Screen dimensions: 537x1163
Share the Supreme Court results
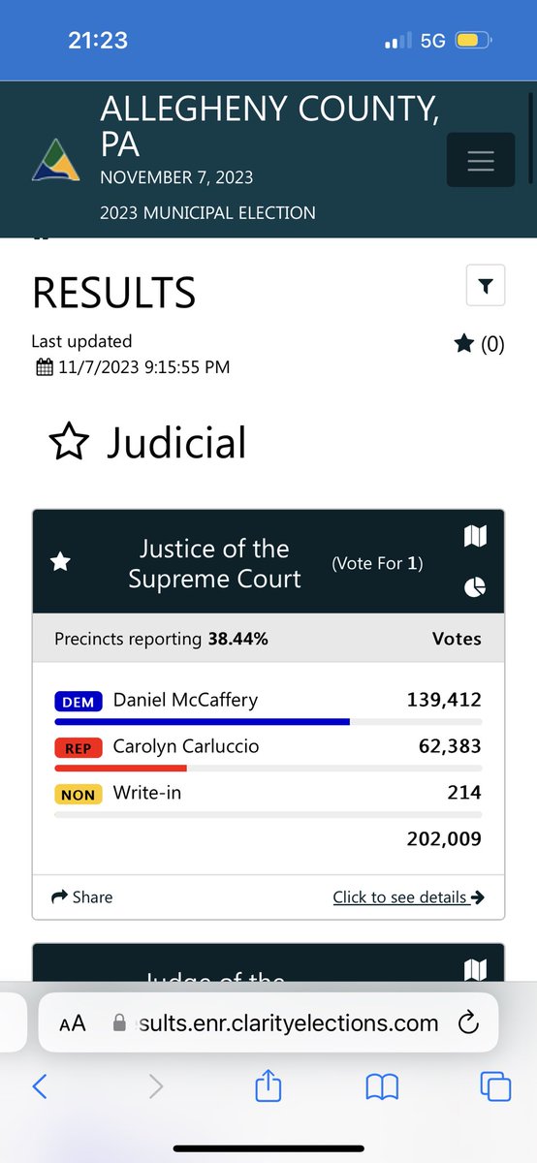(81, 897)
